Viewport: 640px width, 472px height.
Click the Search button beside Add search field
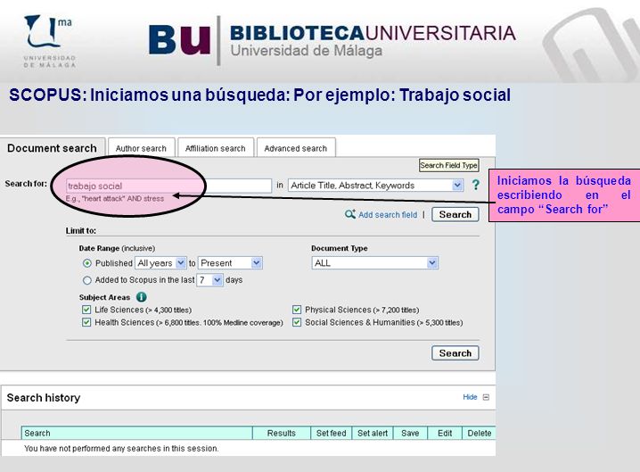[455, 214]
